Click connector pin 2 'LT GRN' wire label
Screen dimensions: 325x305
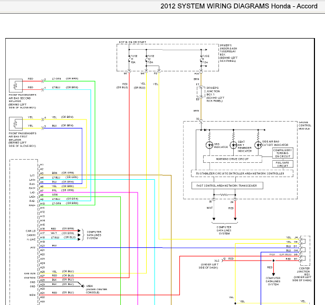(56, 79)
